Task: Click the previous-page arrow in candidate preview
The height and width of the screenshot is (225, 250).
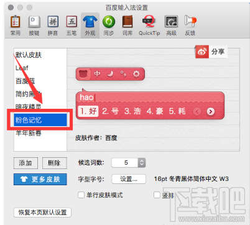Action: [197, 112]
